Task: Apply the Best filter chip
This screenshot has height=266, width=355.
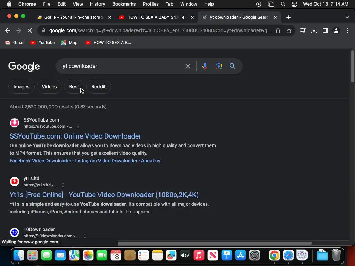Action: pyautogui.click(x=74, y=87)
